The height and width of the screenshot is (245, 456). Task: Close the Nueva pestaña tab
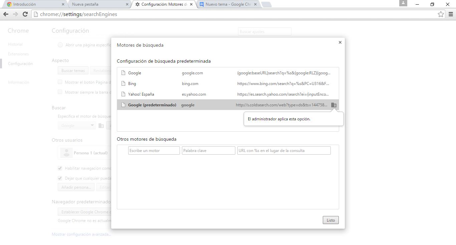127,4
